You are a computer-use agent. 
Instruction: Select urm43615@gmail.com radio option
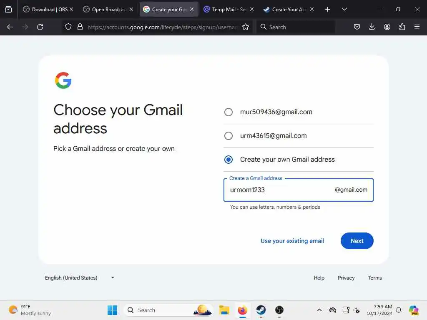[229, 136]
